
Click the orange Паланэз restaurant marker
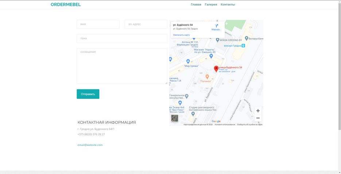207,77
